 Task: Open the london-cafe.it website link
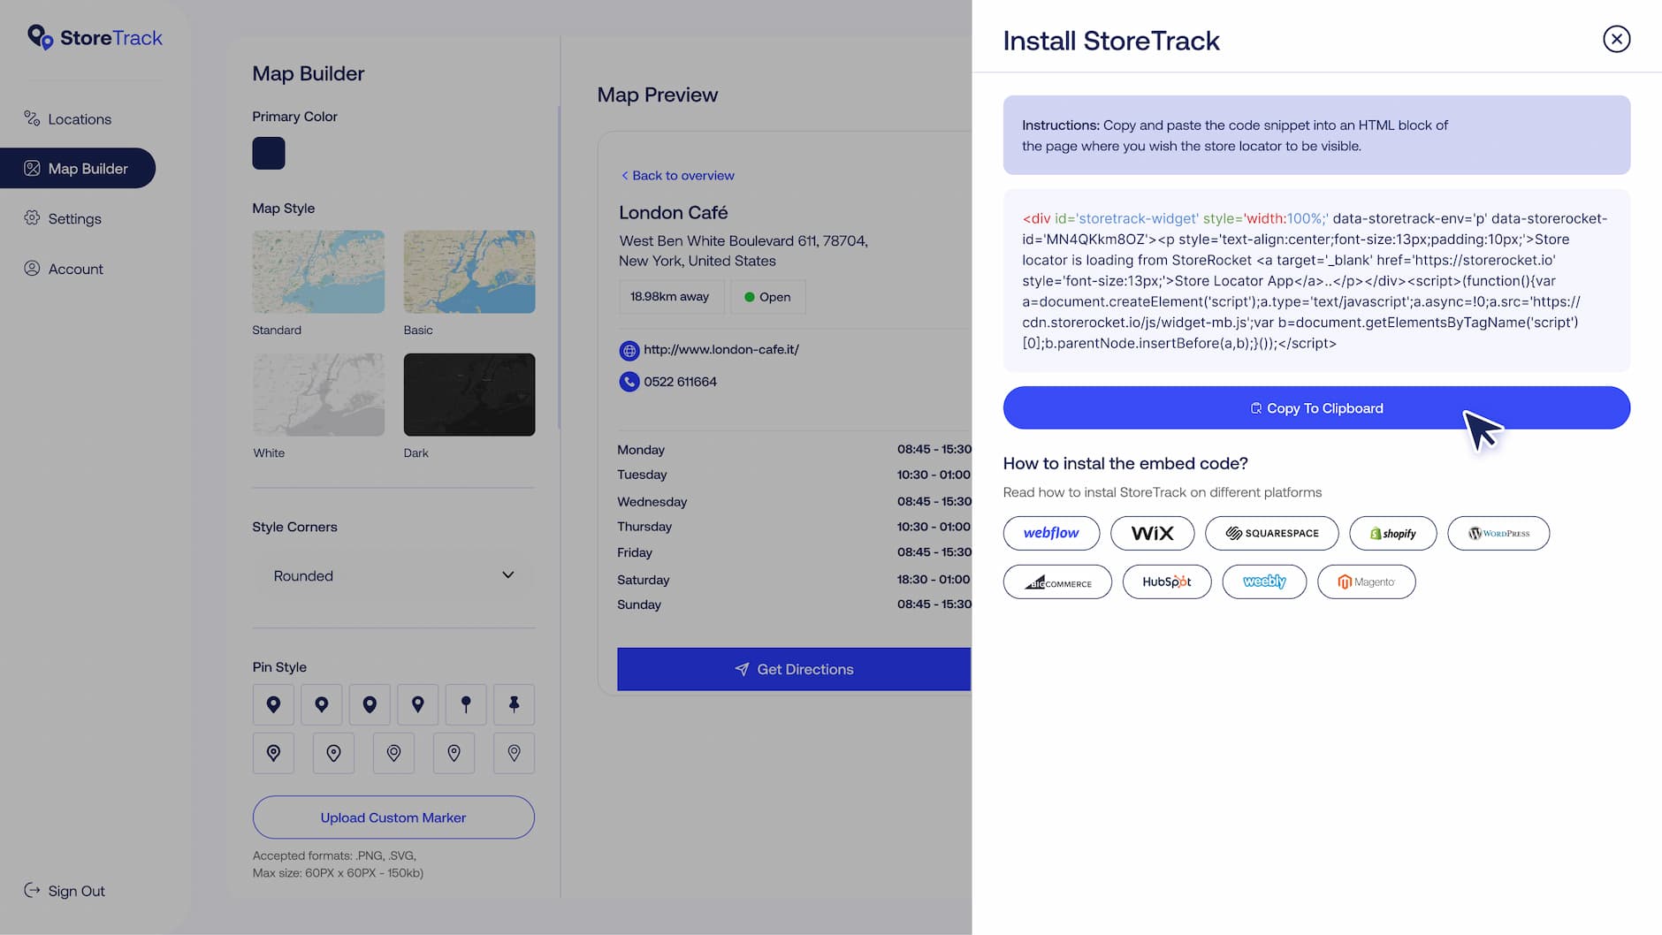(x=721, y=349)
